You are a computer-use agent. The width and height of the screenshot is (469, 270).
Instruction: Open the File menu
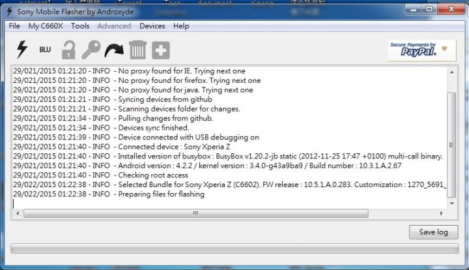click(14, 26)
